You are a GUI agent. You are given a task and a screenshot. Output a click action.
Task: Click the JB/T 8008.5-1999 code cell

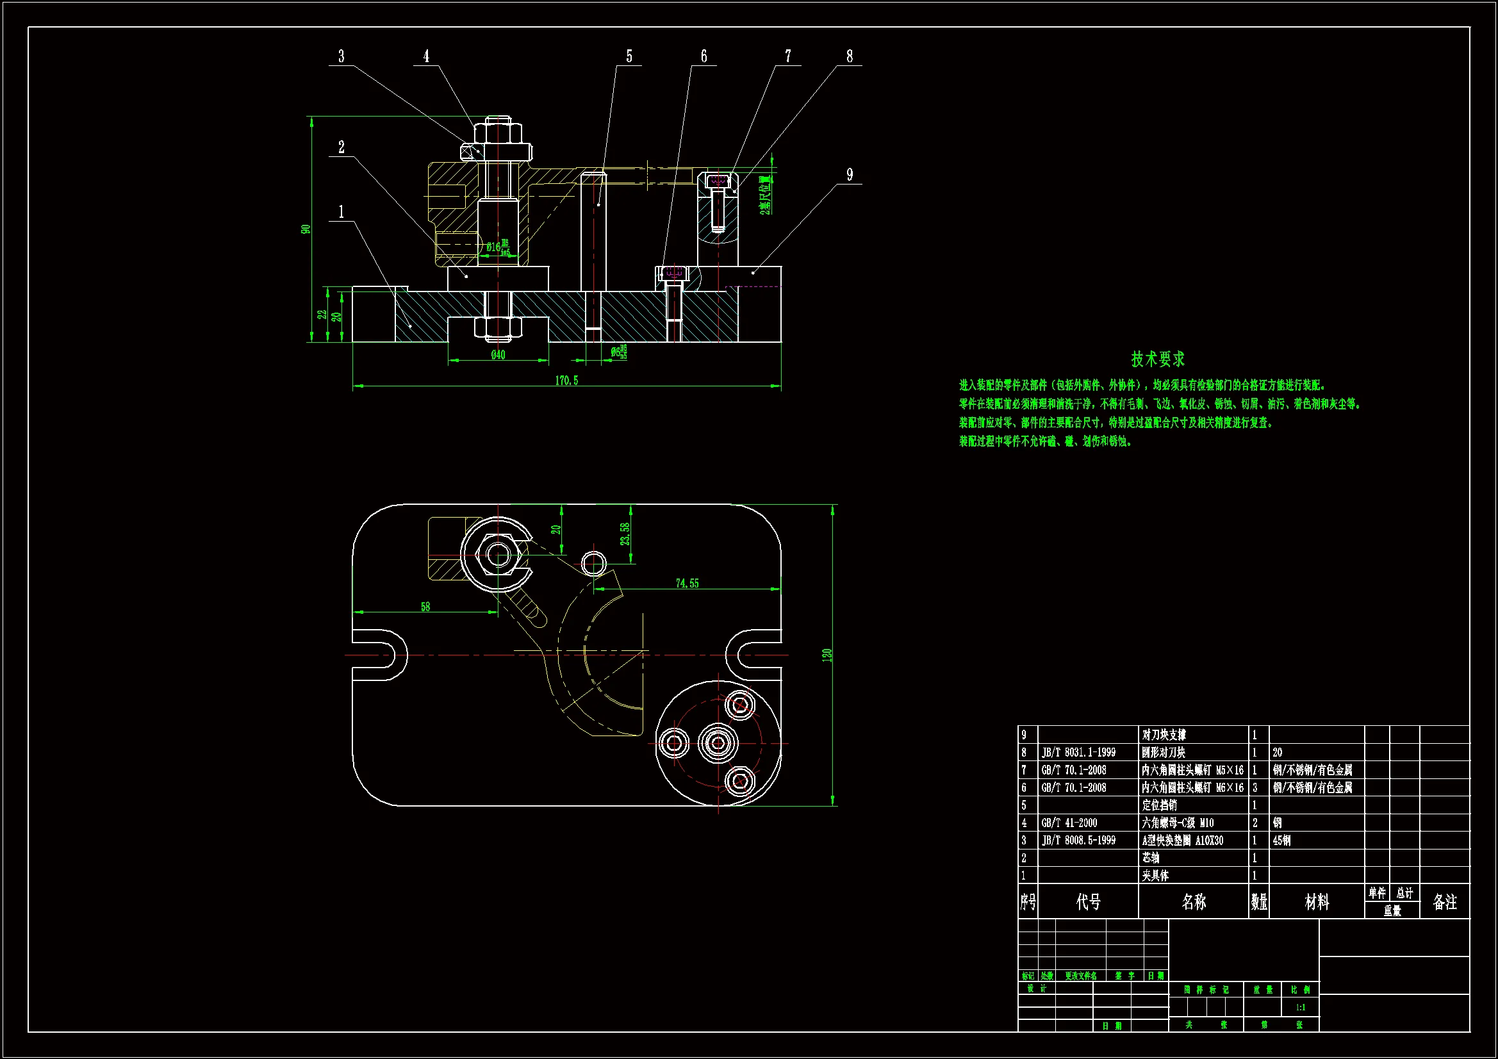[x=1078, y=840]
